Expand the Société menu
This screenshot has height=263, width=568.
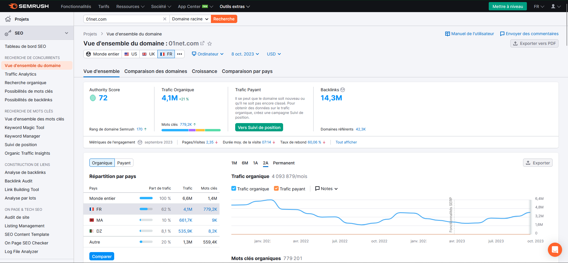pos(161,6)
